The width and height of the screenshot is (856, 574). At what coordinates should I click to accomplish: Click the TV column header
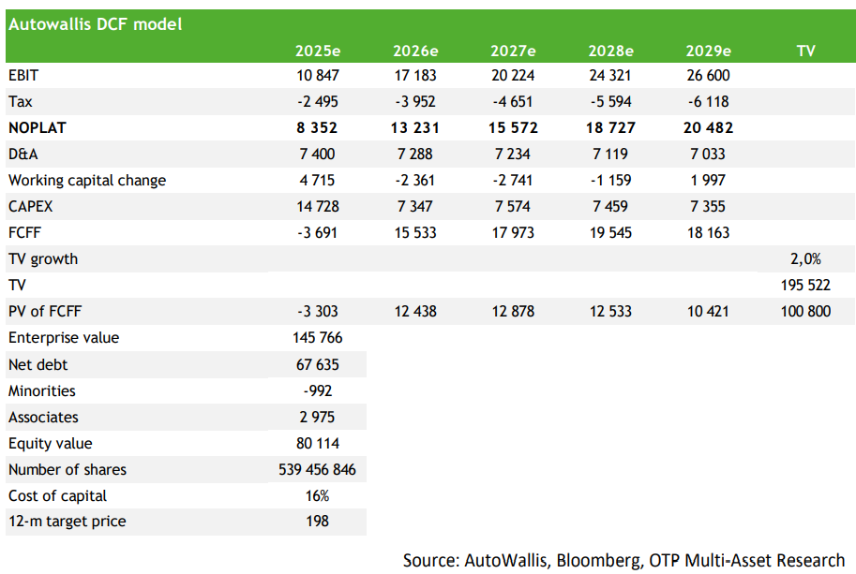805,51
